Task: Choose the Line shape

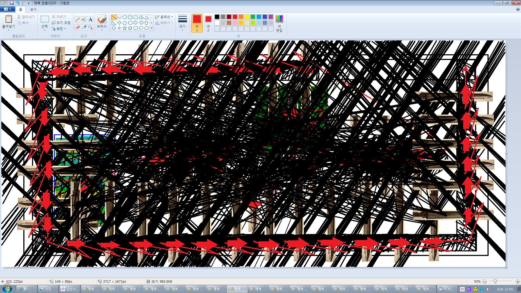Action: click(114, 17)
